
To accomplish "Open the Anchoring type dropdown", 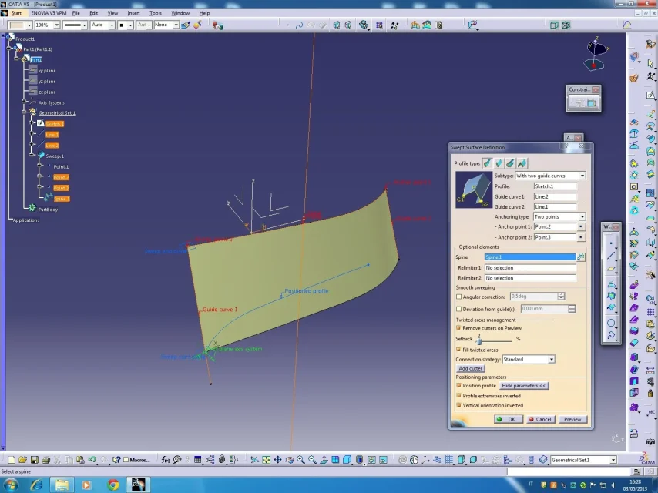I will 581,216.
